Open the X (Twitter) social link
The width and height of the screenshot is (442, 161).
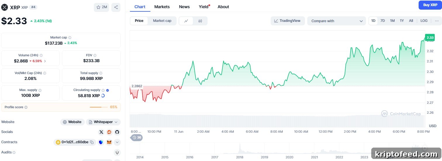coord(101,132)
